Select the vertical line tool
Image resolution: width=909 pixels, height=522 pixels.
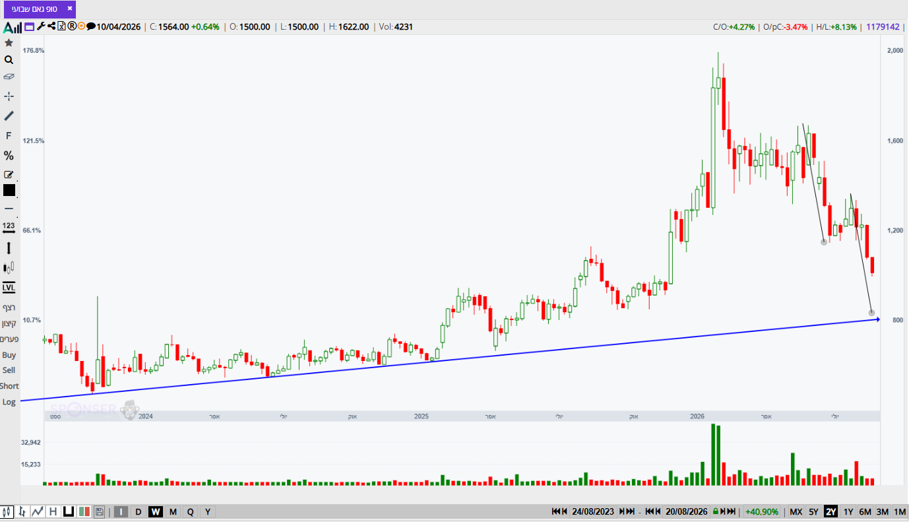[x=9, y=248]
